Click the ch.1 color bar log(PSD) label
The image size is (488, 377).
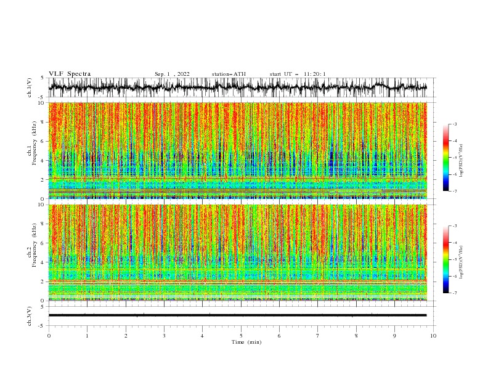461,161
